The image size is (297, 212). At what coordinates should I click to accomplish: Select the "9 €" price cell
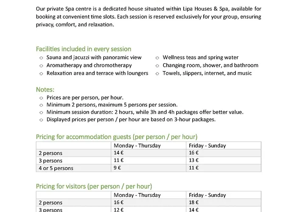pos(118,168)
